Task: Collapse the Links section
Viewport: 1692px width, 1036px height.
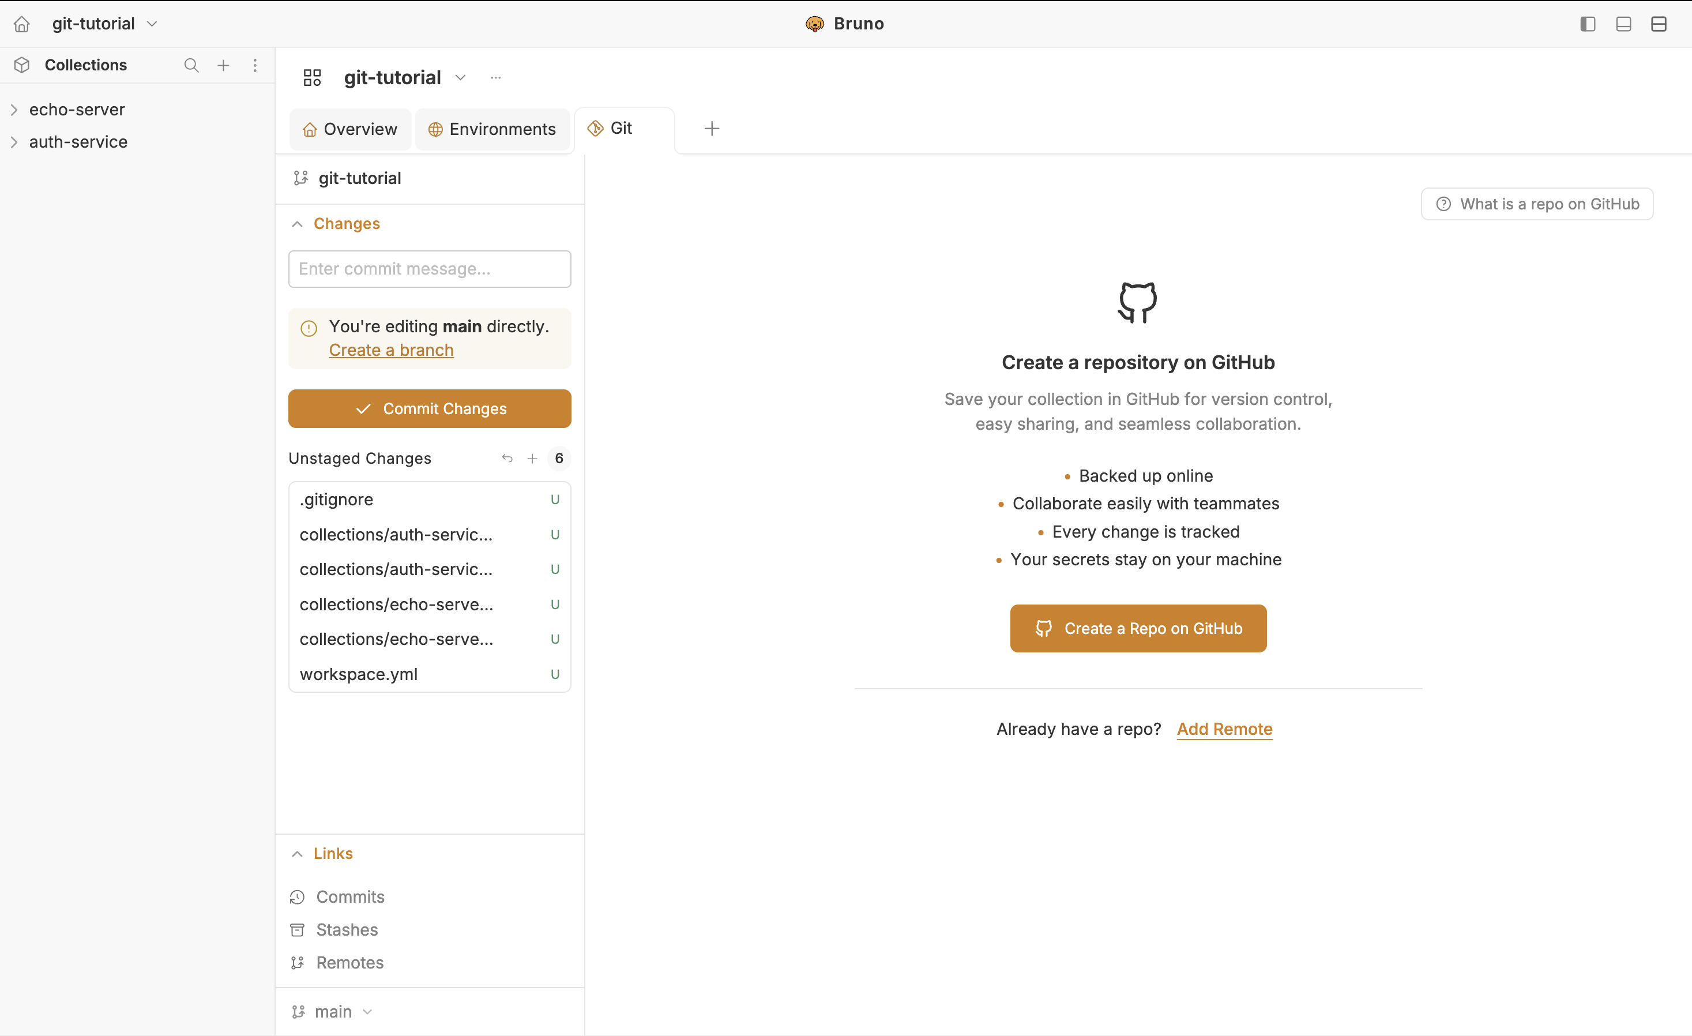Action: point(298,854)
